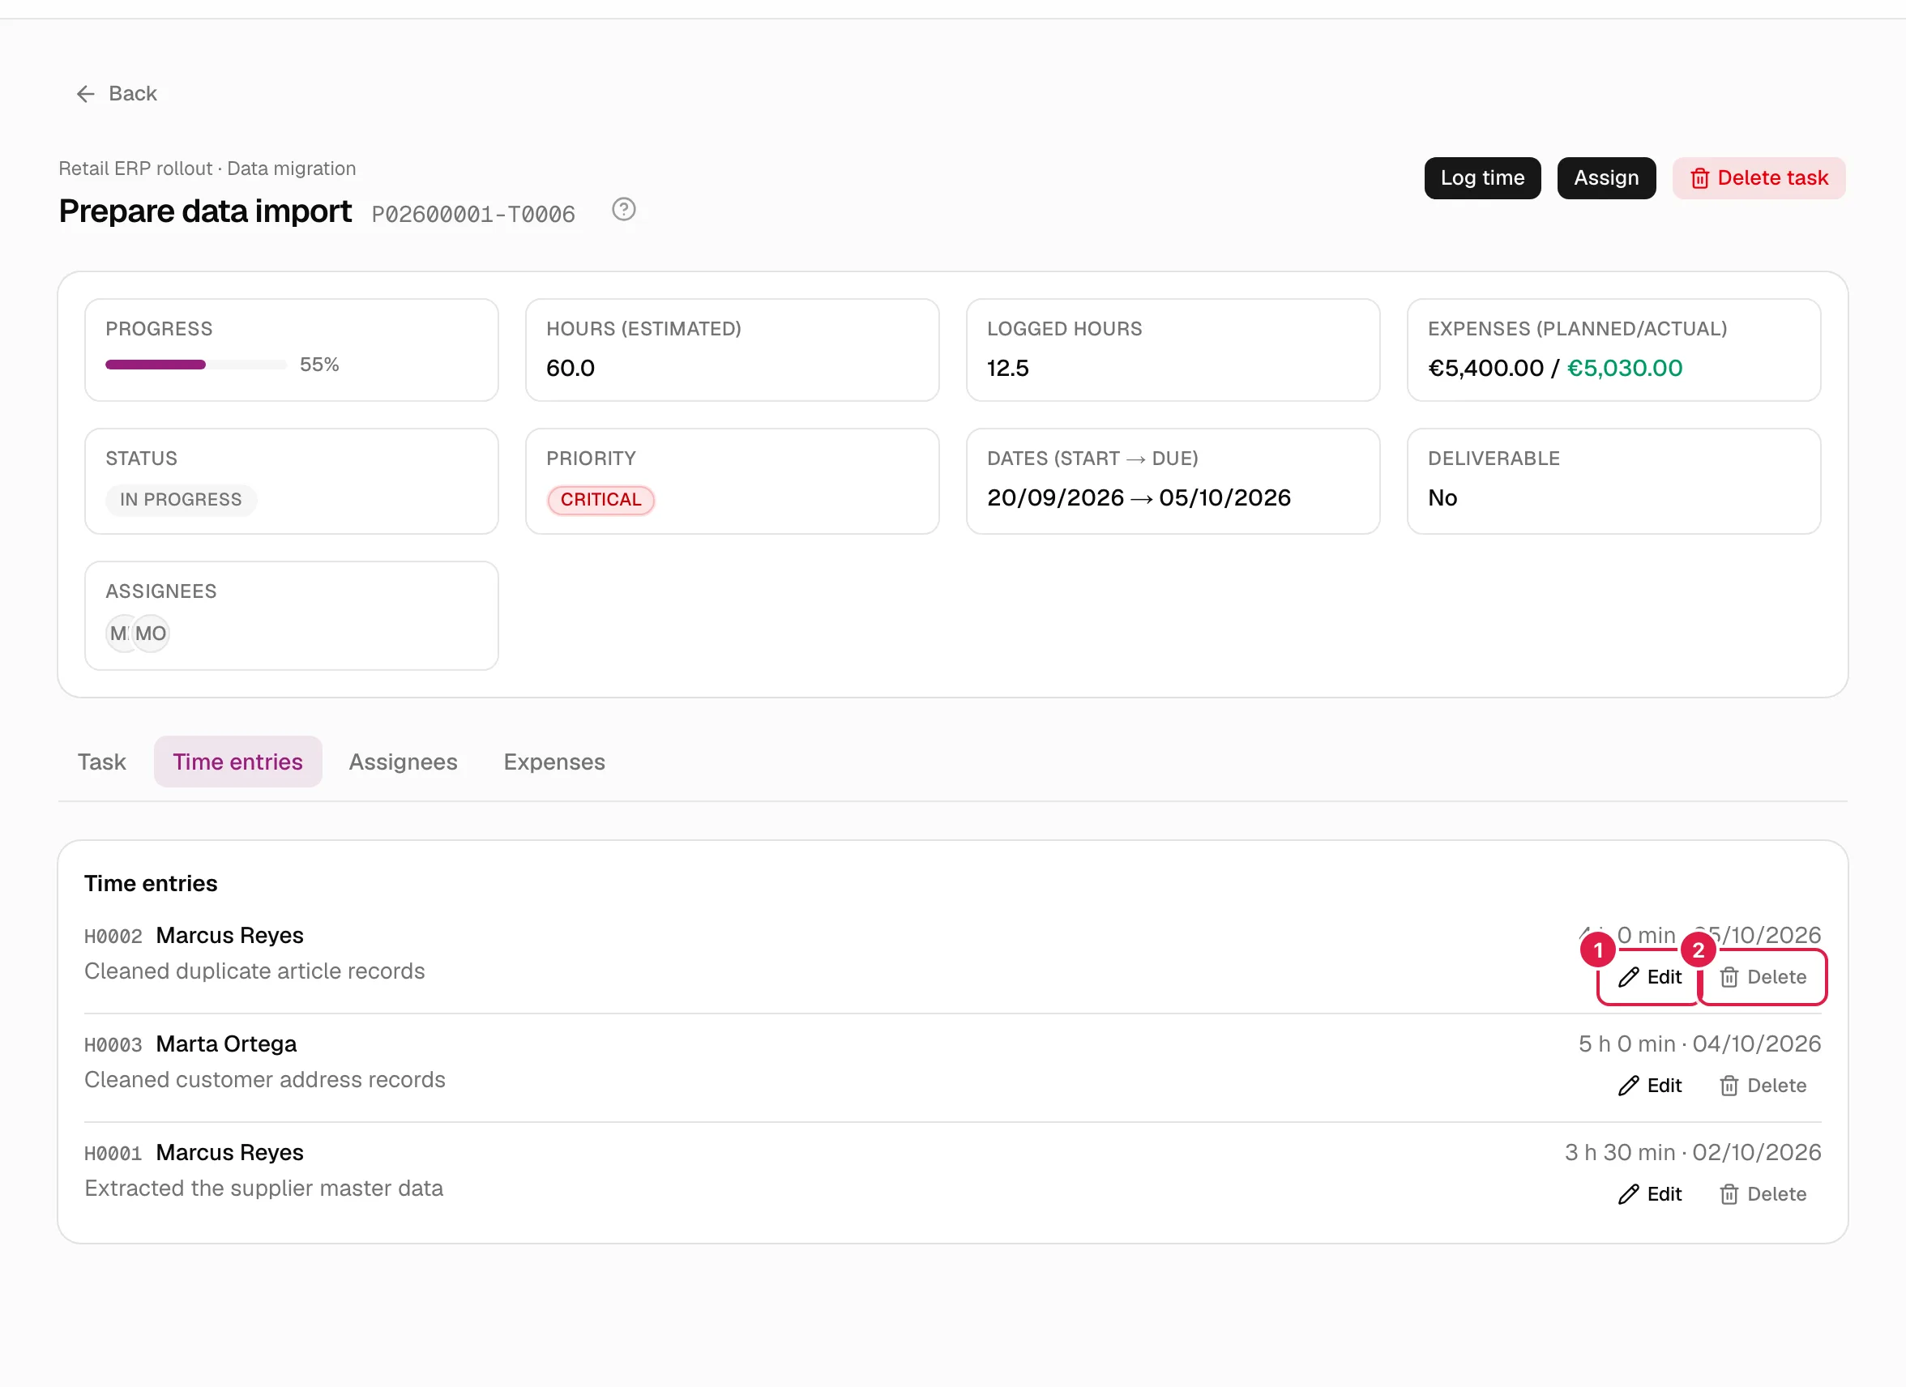
Task: Click Marta Ortega entry name
Action: click(227, 1044)
